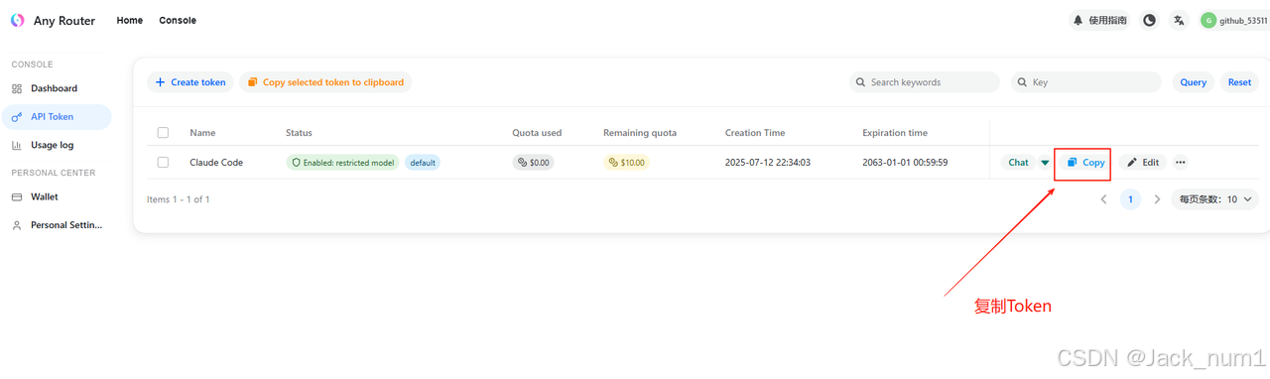Screen dimensions: 1270x379
Task: Click Copy selected token to clipboard
Action: point(325,82)
